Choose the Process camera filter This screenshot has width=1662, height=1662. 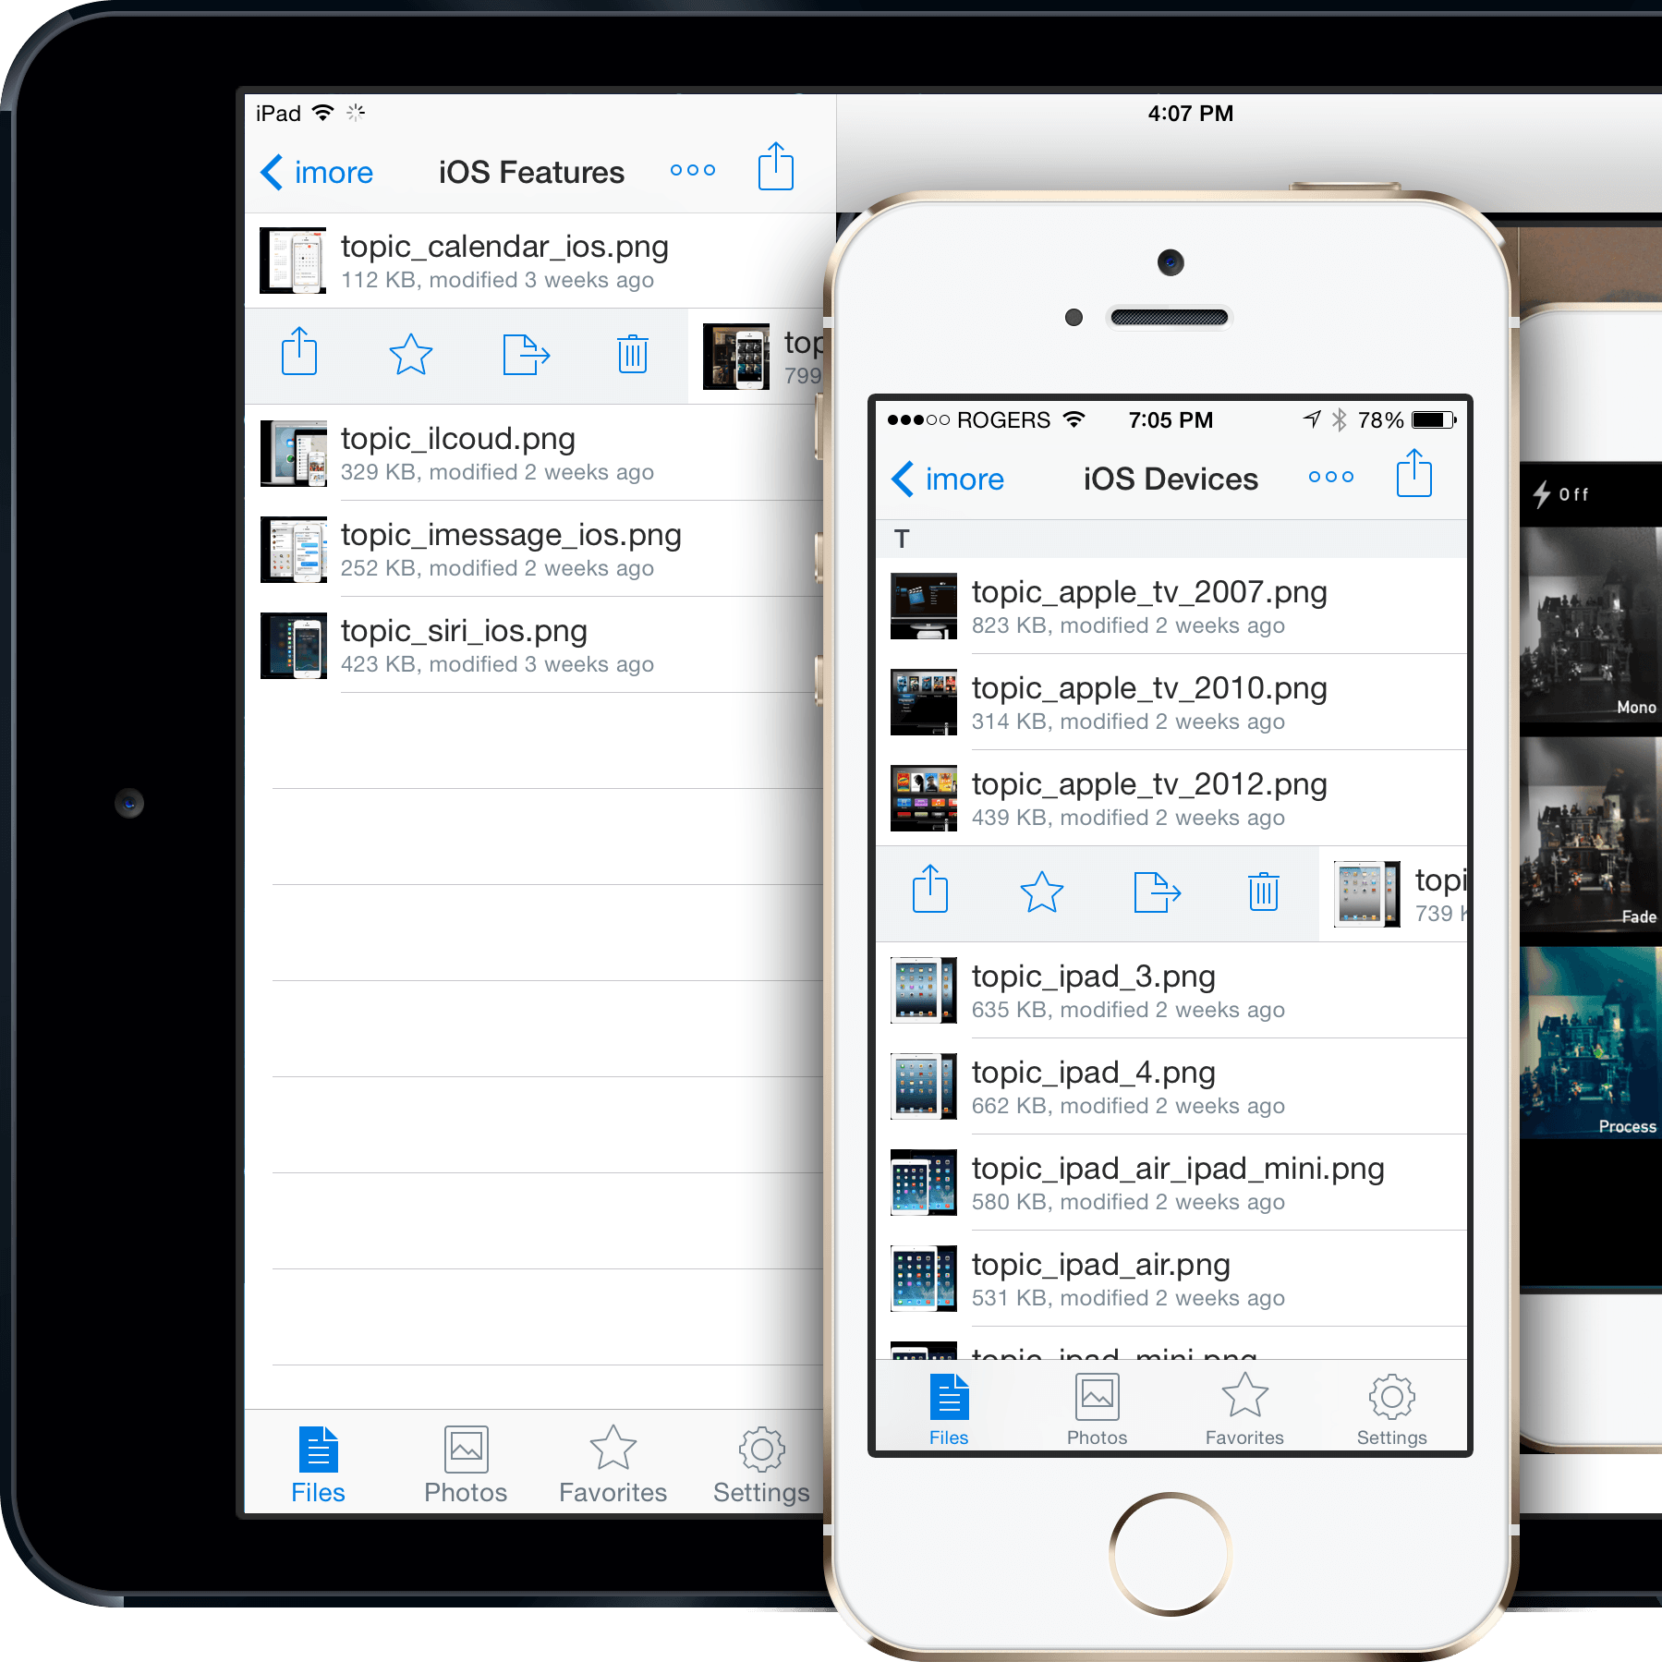tap(1591, 1043)
